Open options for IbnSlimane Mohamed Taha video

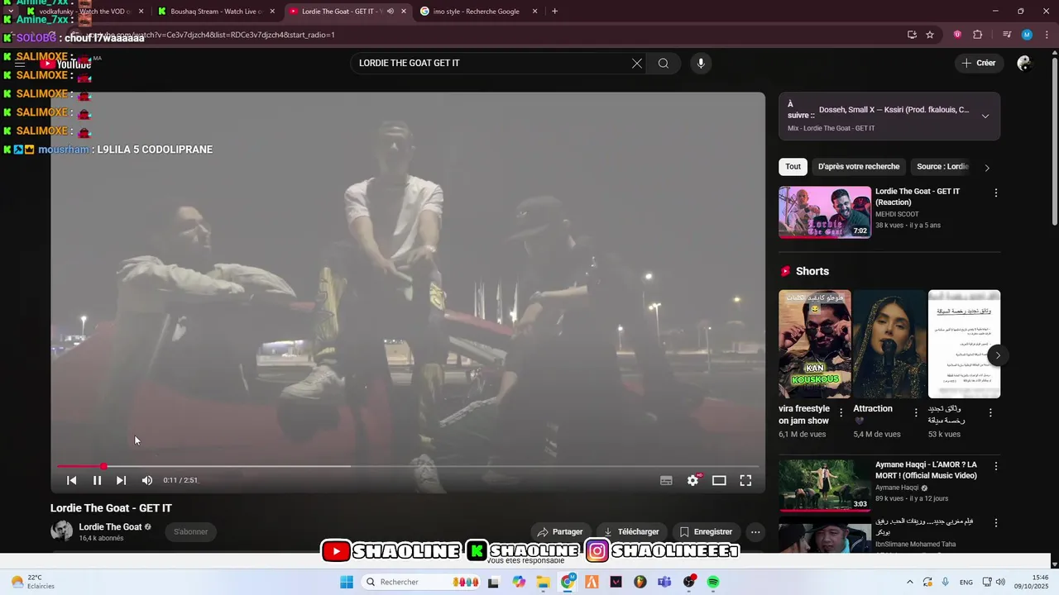click(x=995, y=523)
